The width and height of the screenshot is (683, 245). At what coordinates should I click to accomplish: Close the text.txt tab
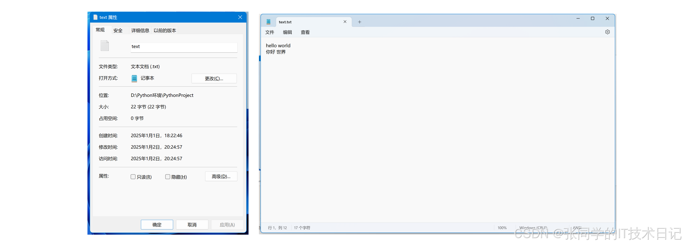tap(345, 22)
